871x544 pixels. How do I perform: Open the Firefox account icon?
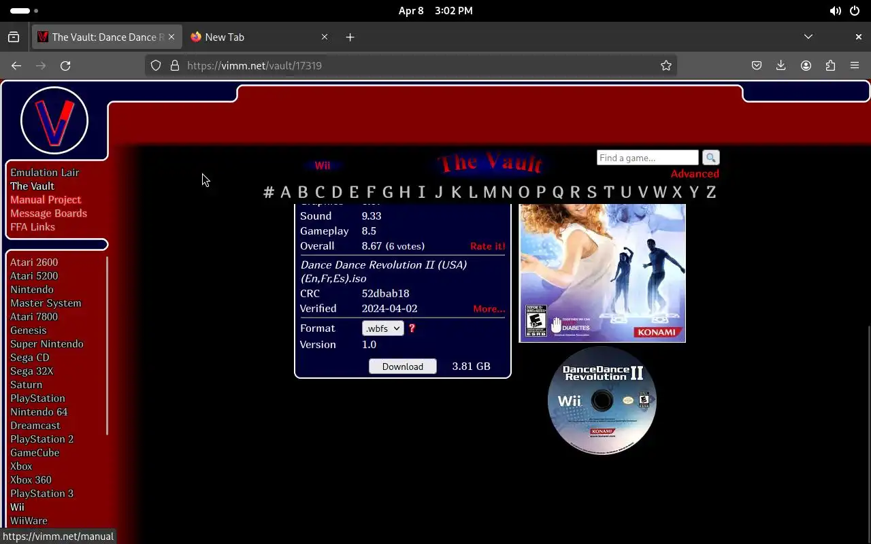pos(806,65)
